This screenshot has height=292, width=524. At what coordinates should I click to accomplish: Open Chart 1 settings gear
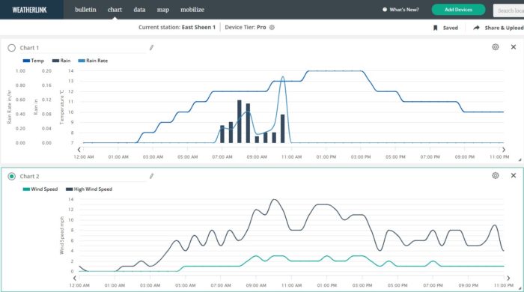(x=496, y=47)
